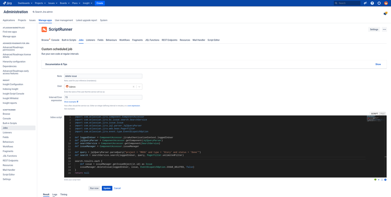The width and height of the screenshot is (391, 197).
Task: Click the Search Jira admin field
Action: [44, 12]
